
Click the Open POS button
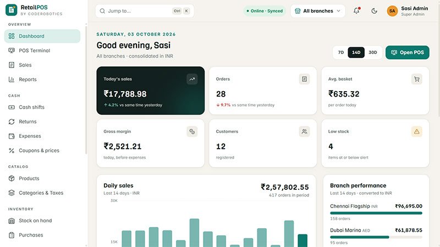tap(407, 52)
